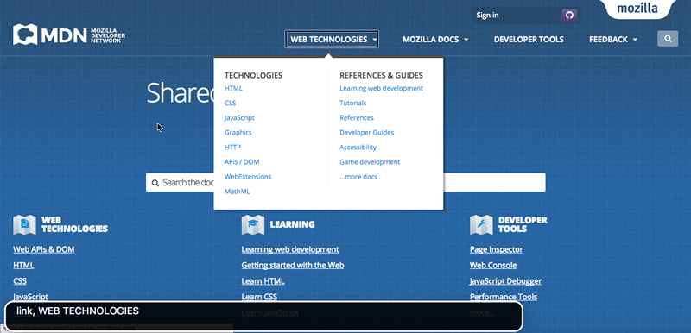This screenshot has height=333, width=691.
Task: Click the LEARNING section heading
Action: pyautogui.click(x=292, y=224)
